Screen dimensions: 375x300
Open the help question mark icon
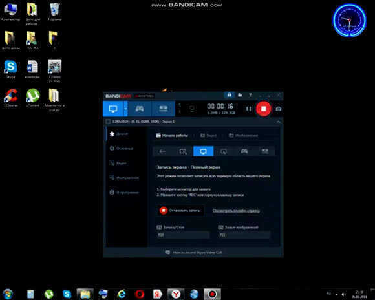(x=250, y=95)
